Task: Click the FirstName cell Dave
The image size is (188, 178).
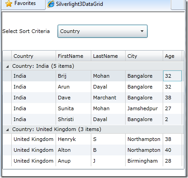Action: (73, 98)
